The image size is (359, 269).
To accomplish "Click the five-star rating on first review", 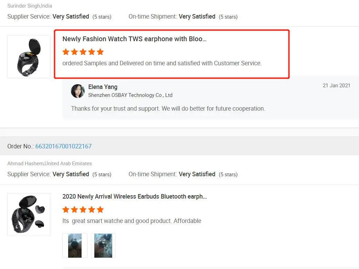I will coord(83,52).
